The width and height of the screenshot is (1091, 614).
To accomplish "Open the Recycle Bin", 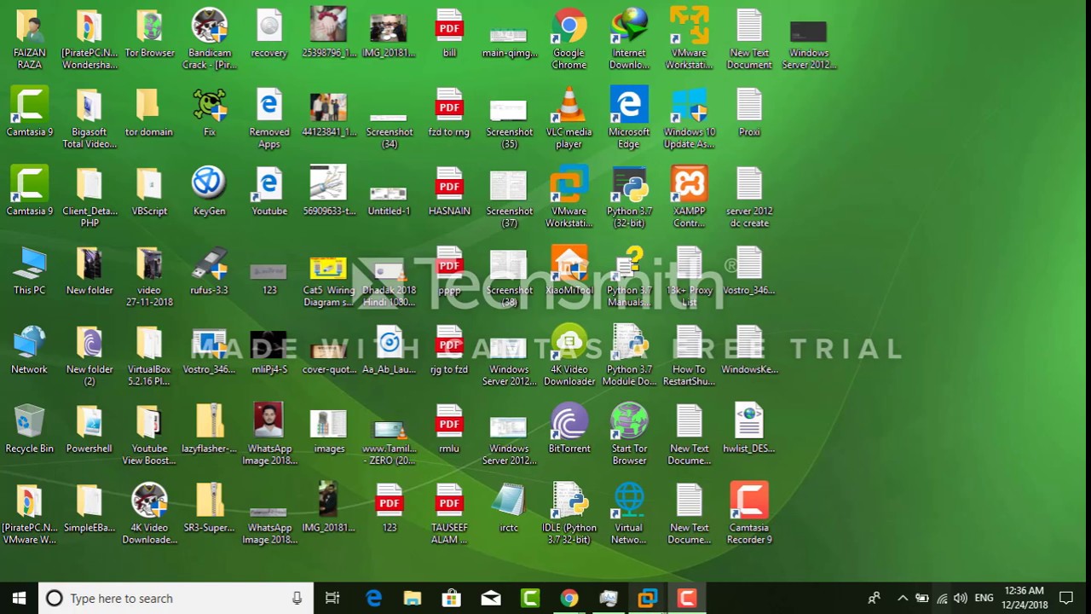I will point(30,430).
